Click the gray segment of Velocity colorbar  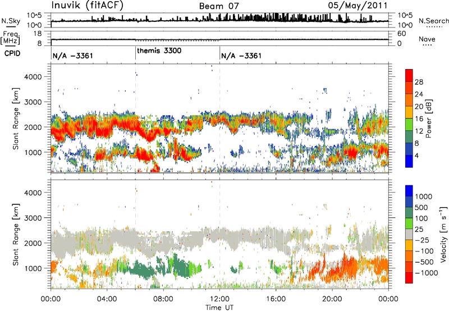tap(409, 235)
